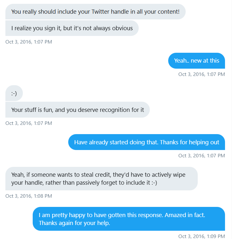Click the timestamp under 'I realize you sign it'
The height and width of the screenshot is (239, 232).
pyautogui.click(x=29, y=42)
